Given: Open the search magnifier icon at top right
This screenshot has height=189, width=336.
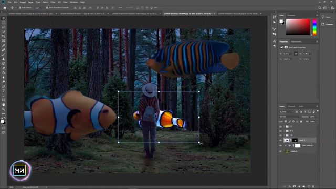Looking at the screenshot, I should 320,8.
